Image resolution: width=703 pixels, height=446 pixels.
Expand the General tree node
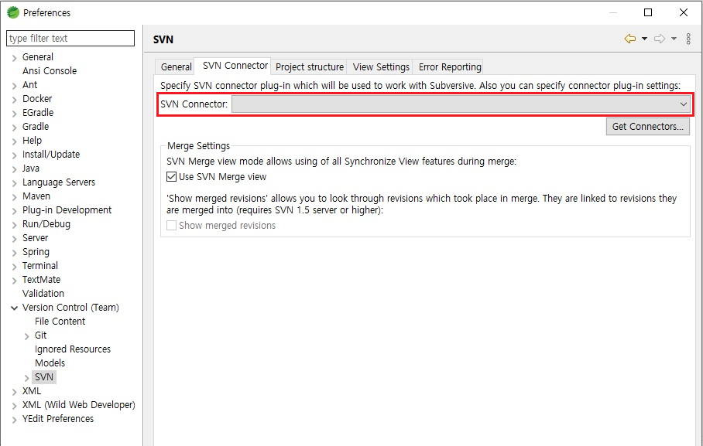15,58
